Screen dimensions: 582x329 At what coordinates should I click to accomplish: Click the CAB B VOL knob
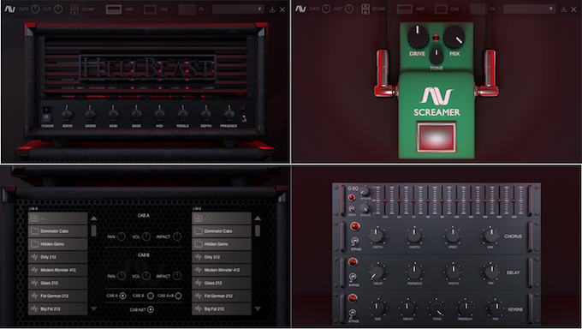(146, 276)
